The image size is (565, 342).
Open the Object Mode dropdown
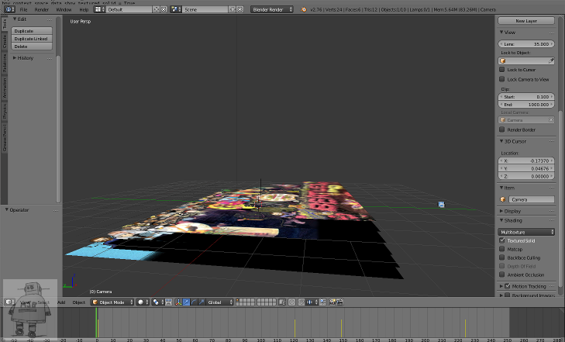pos(112,302)
